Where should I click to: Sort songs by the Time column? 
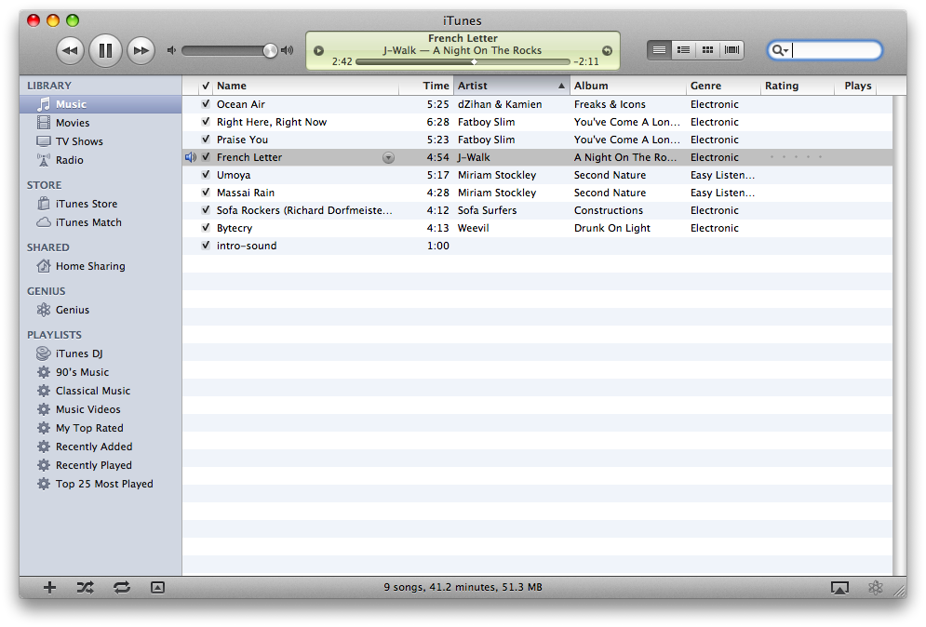pos(426,86)
